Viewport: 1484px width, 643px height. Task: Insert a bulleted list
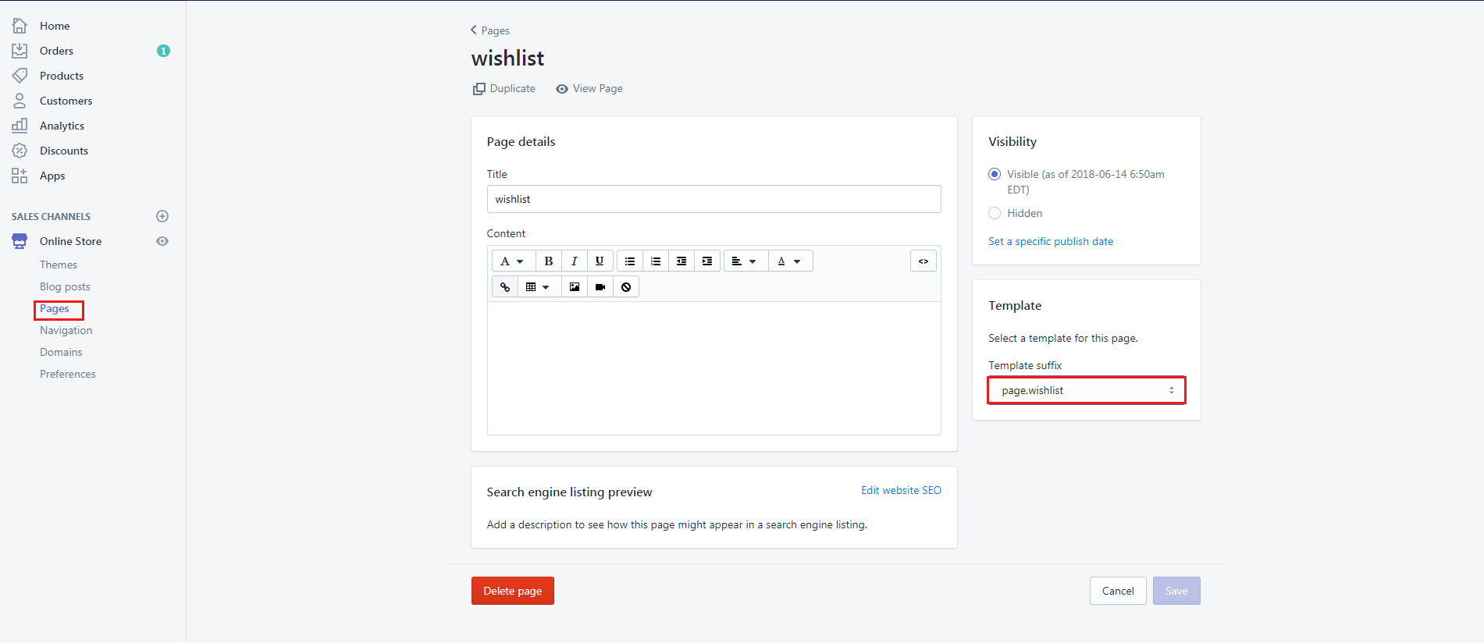coord(630,261)
